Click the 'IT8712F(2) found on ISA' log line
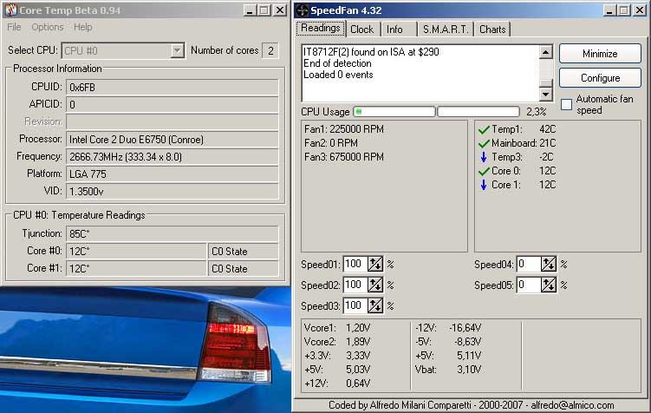This screenshot has height=413, width=651. (371, 52)
